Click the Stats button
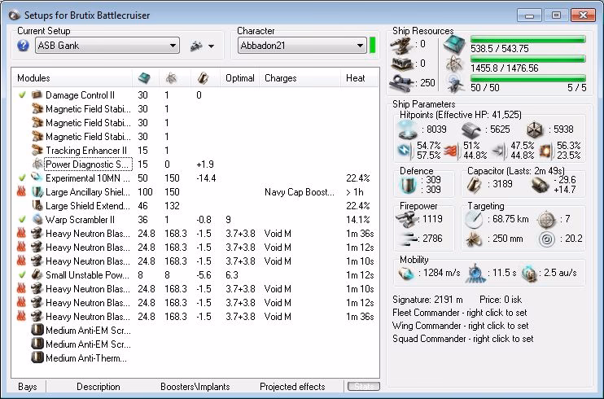 pyautogui.click(x=363, y=387)
